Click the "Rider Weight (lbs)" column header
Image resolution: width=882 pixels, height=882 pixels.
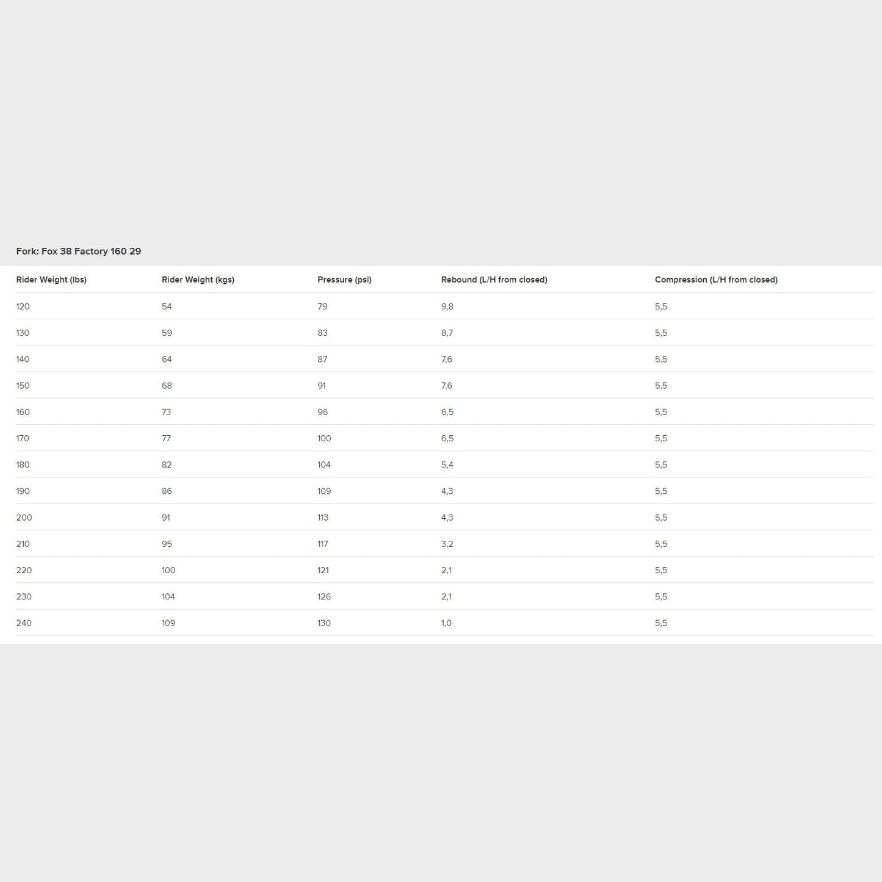pyautogui.click(x=51, y=280)
